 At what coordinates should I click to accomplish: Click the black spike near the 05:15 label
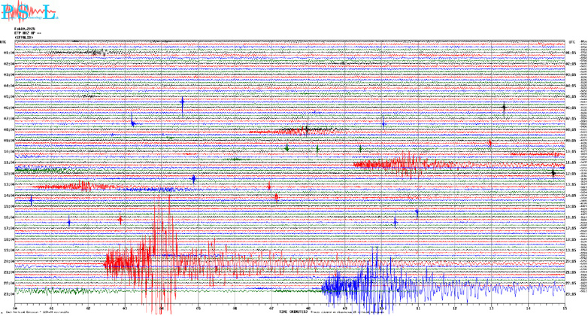tap(504, 108)
